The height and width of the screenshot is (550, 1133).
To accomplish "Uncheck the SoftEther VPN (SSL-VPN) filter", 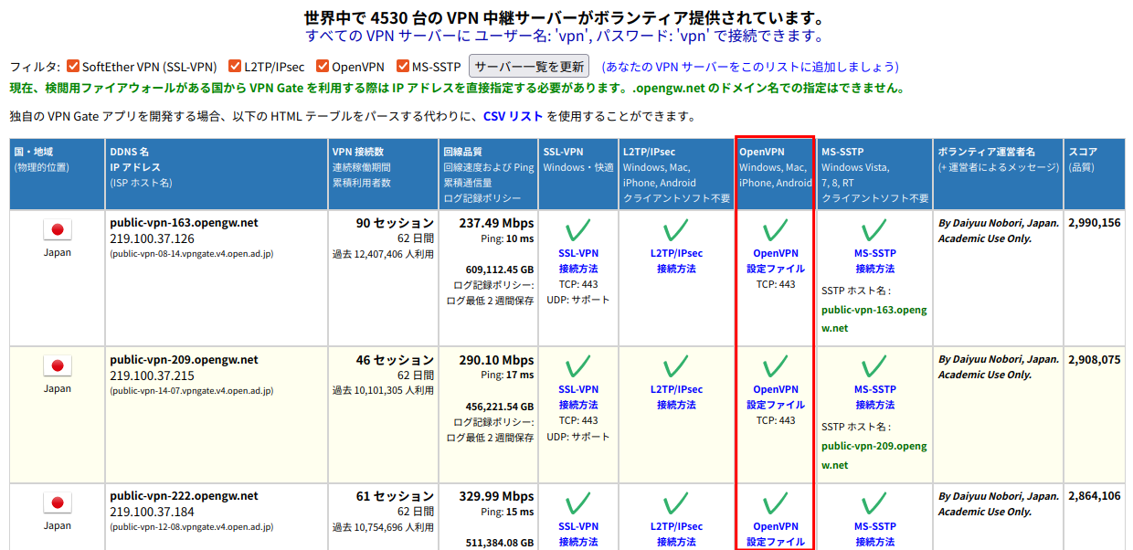I will [74, 66].
